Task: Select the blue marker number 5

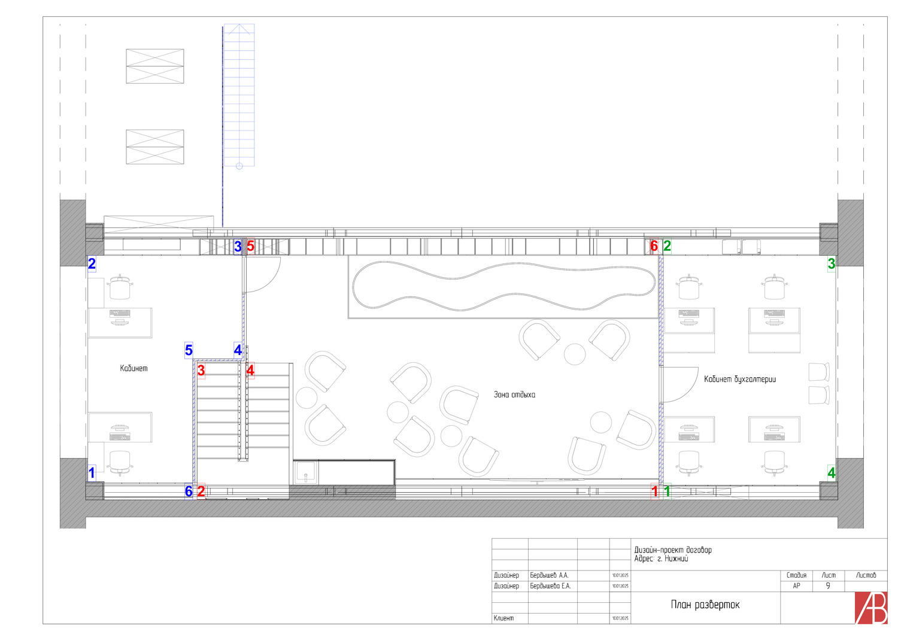Action: point(189,350)
